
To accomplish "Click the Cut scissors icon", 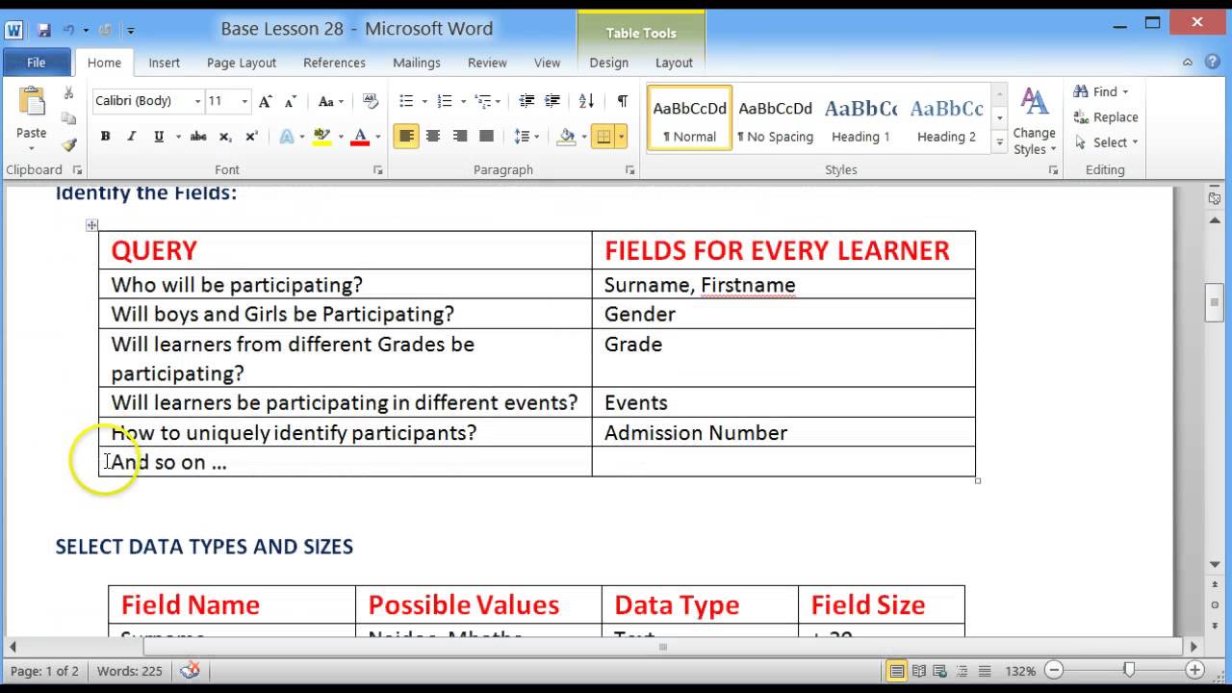I will tap(68, 93).
